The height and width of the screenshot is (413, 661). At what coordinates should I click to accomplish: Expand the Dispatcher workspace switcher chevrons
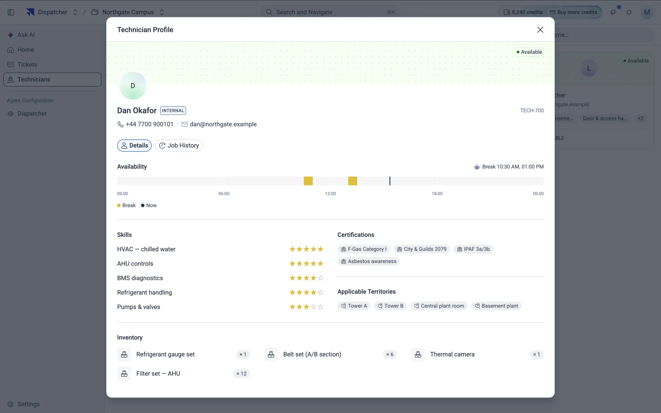coord(75,12)
